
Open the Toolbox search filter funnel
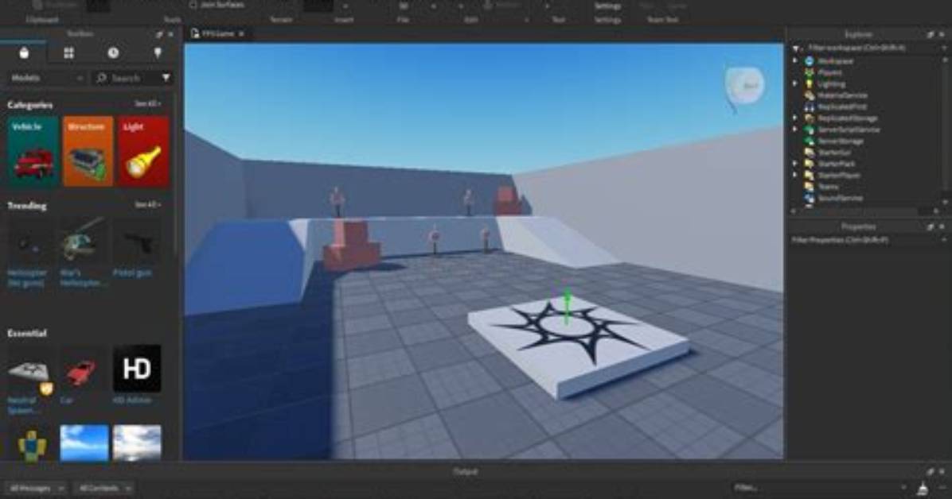coord(166,78)
